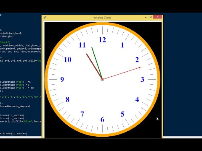Click the number 9 on the clock face
This screenshot has height=151, width=202.
(62, 79)
